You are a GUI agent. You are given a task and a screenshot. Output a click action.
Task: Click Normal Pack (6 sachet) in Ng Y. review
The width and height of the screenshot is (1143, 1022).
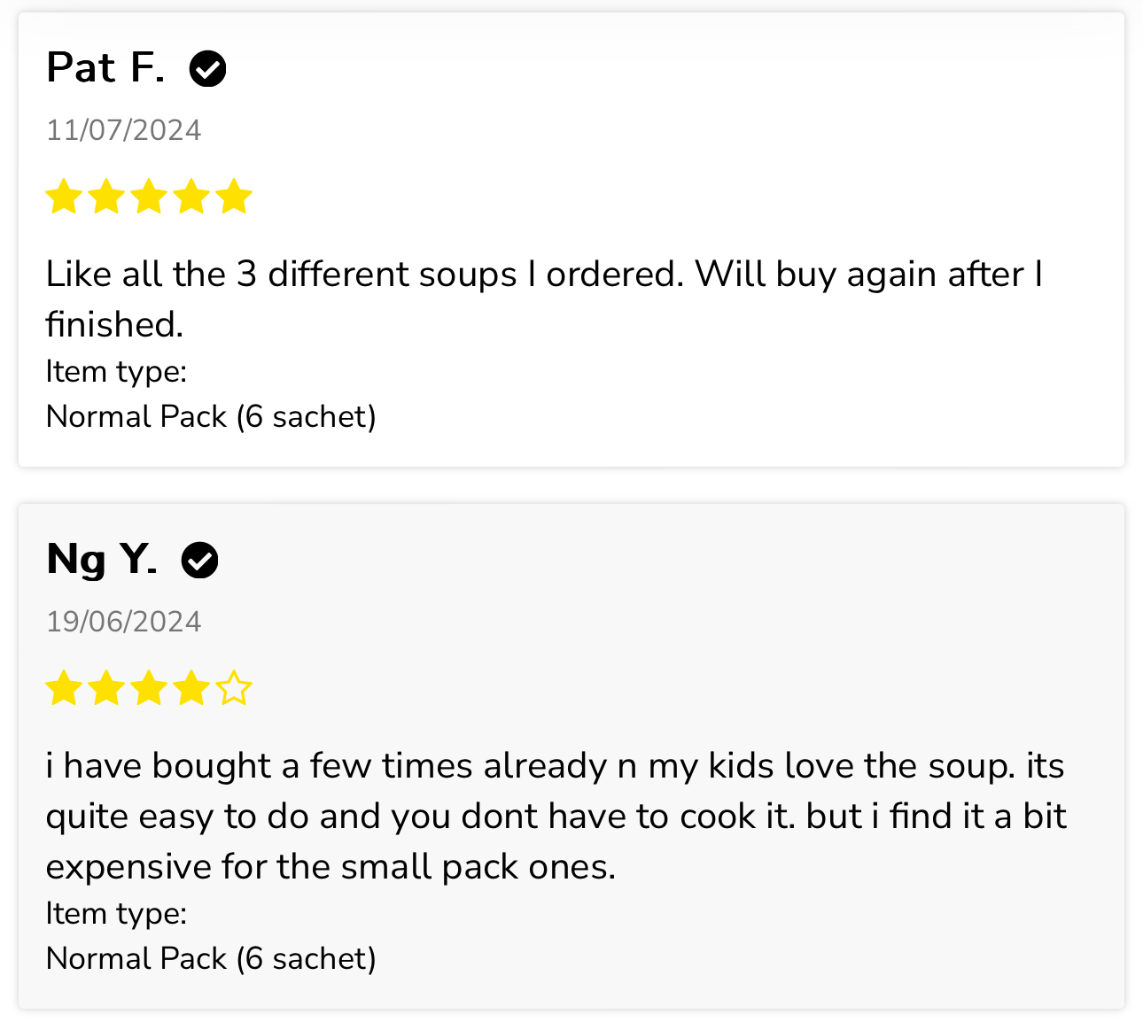click(x=211, y=958)
